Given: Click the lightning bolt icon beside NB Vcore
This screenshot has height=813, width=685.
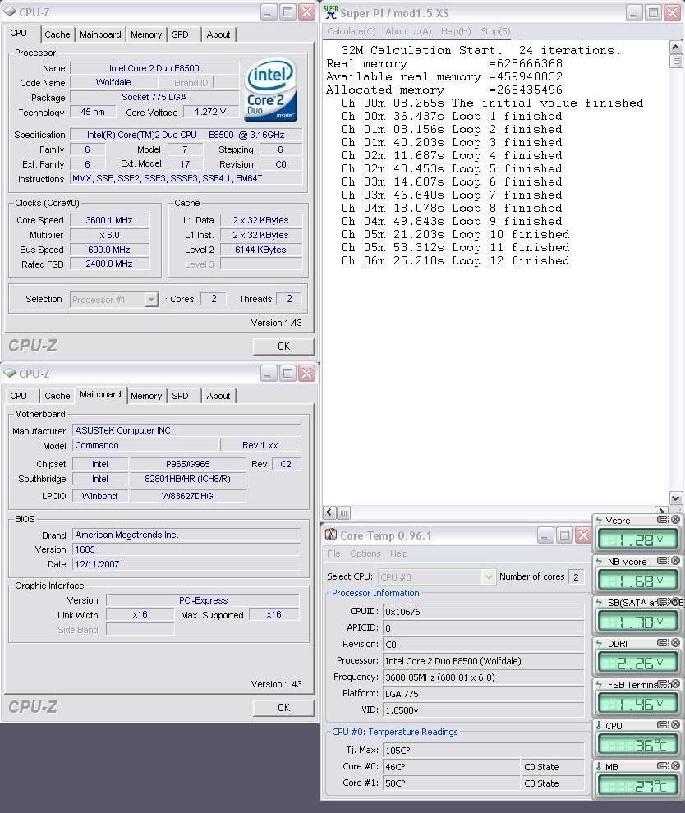Looking at the screenshot, I should (x=599, y=561).
